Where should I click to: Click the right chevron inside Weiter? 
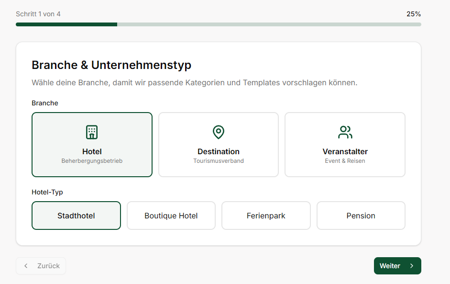(x=411, y=266)
